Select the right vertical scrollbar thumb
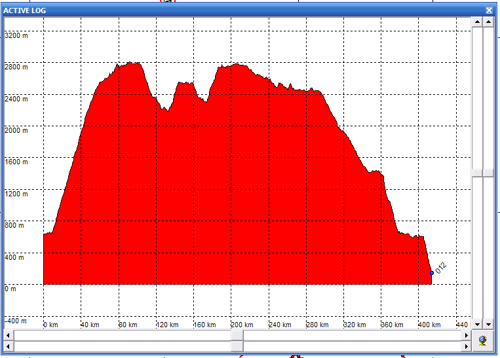Viewport: 500px width, 358px height. [488, 173]
